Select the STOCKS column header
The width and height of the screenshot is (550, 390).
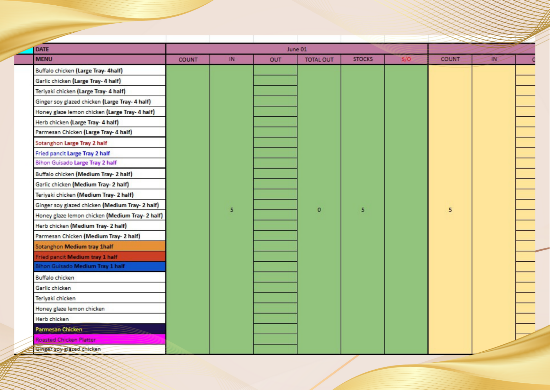pyautogui.click(x=362, y=59)
